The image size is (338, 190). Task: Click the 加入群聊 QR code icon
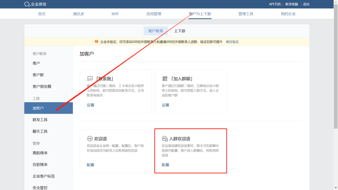[x=165, y=79]
